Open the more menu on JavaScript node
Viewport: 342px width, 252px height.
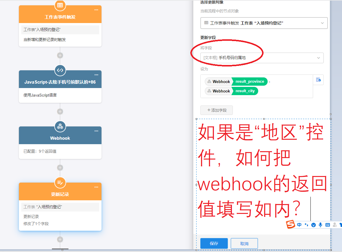pos(96,75)
